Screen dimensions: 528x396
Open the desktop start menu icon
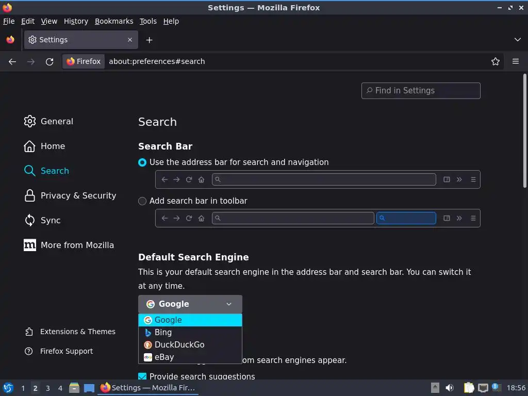click(x=8, y=388)
